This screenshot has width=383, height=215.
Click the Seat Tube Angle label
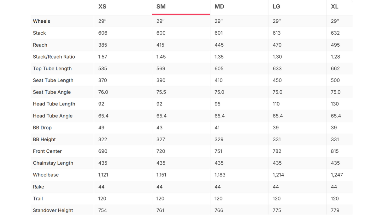52,92
